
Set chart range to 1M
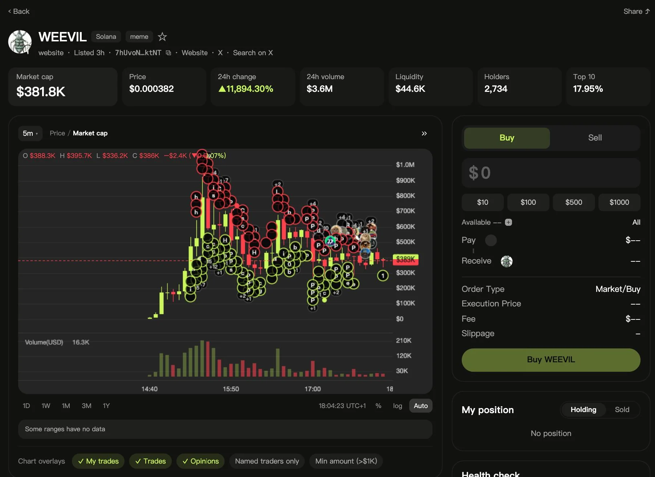[x=66, y=406]
